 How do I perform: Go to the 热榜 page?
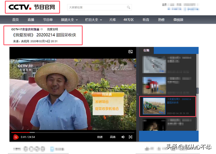point(161,20)
